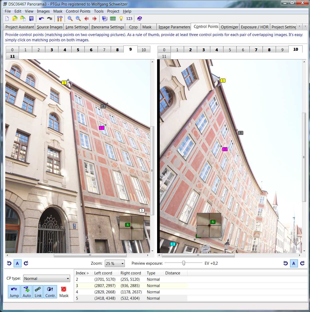Image resolution: width=310 pixels, height=312 pixels.
Task: Click the Undo arrow in the toolbar
Action: [41, 19]
